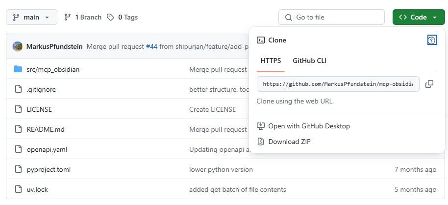Click the '7 months ago' timestamp

point(416,169)
